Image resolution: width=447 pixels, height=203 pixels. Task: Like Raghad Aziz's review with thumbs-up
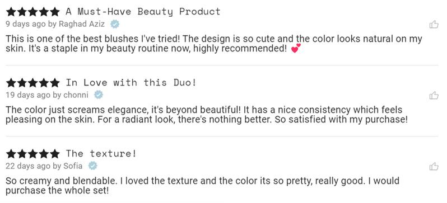click(x=434, y=25)
